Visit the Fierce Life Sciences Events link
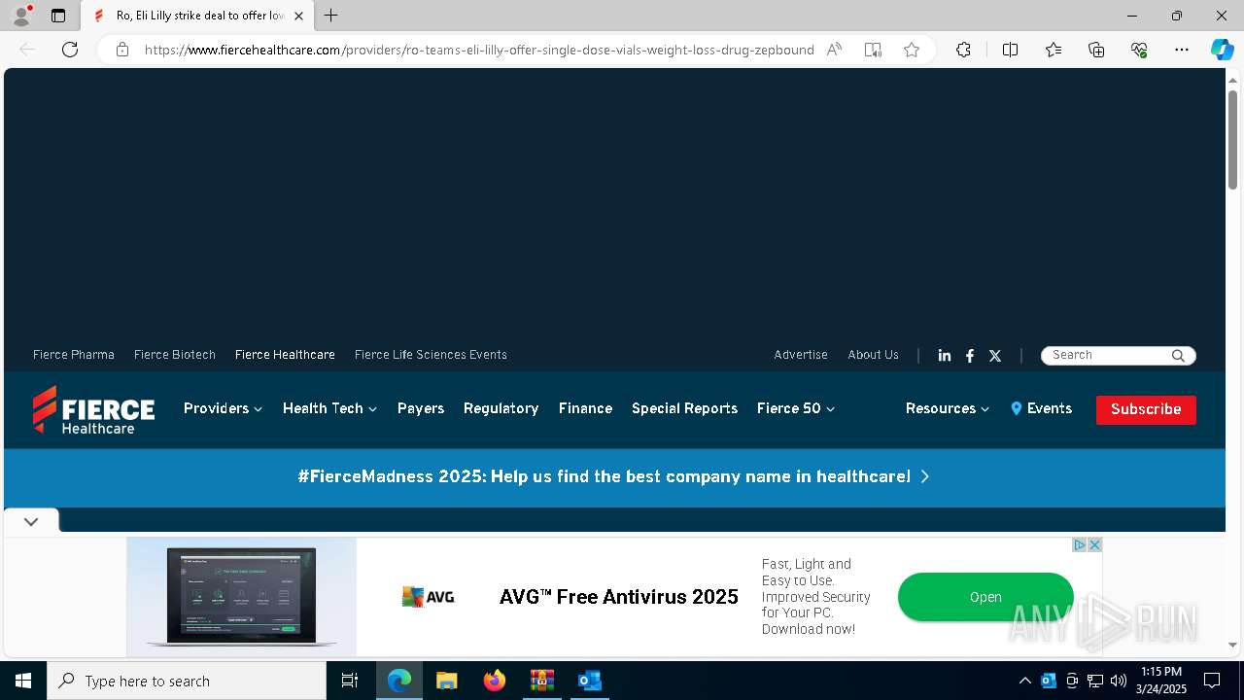1244x700 pixels. [431, 355]
